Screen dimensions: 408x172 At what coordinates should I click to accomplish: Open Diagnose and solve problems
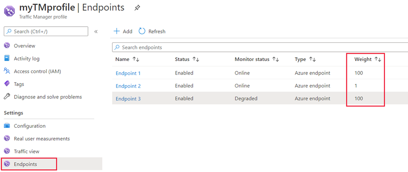(x=48, y=97)
